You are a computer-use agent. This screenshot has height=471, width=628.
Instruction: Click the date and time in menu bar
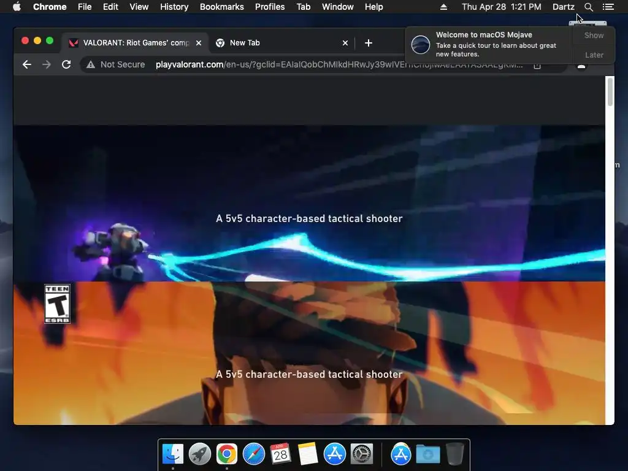[502, 7]
